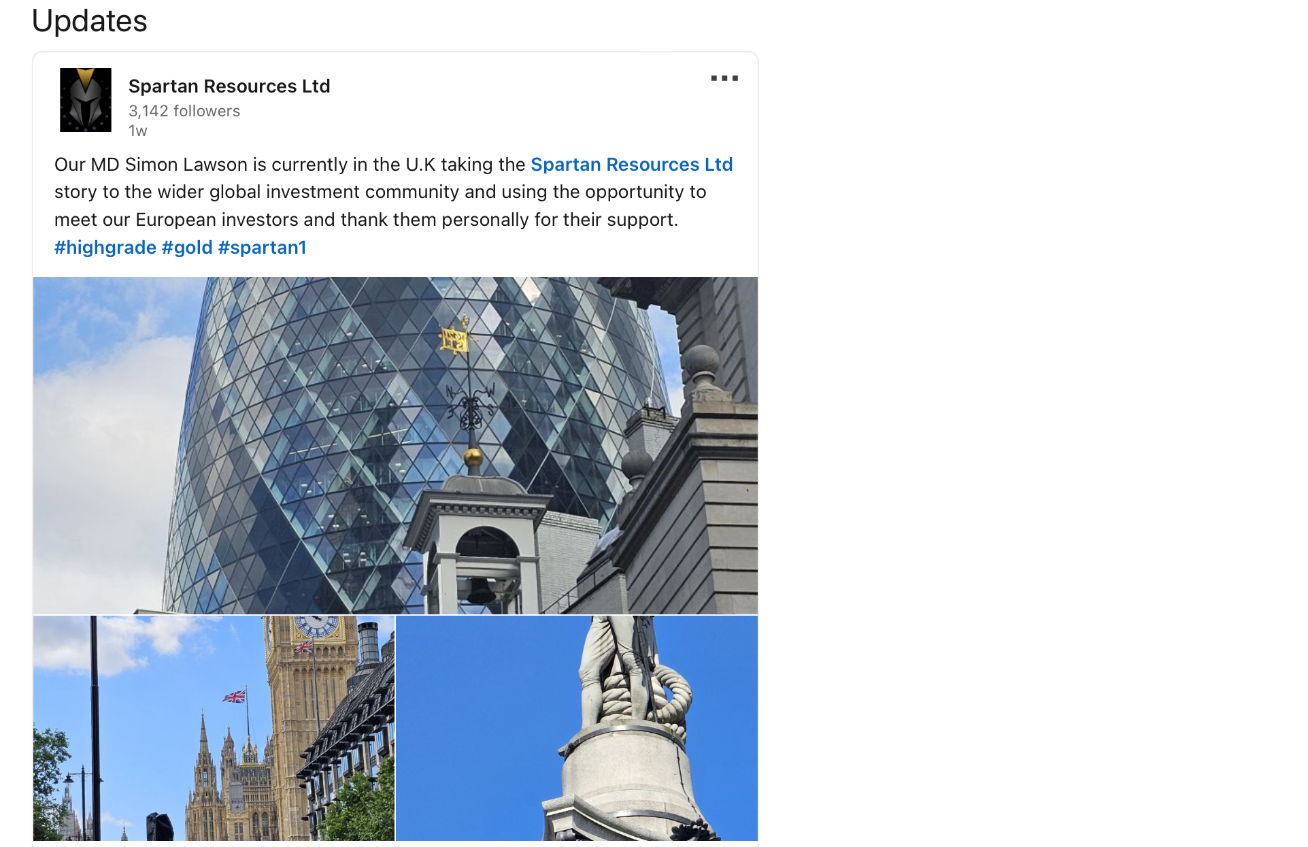The image size is (1308, 847).
Task: Open the Big Ben photo
Action: click(x=214, y=728)
